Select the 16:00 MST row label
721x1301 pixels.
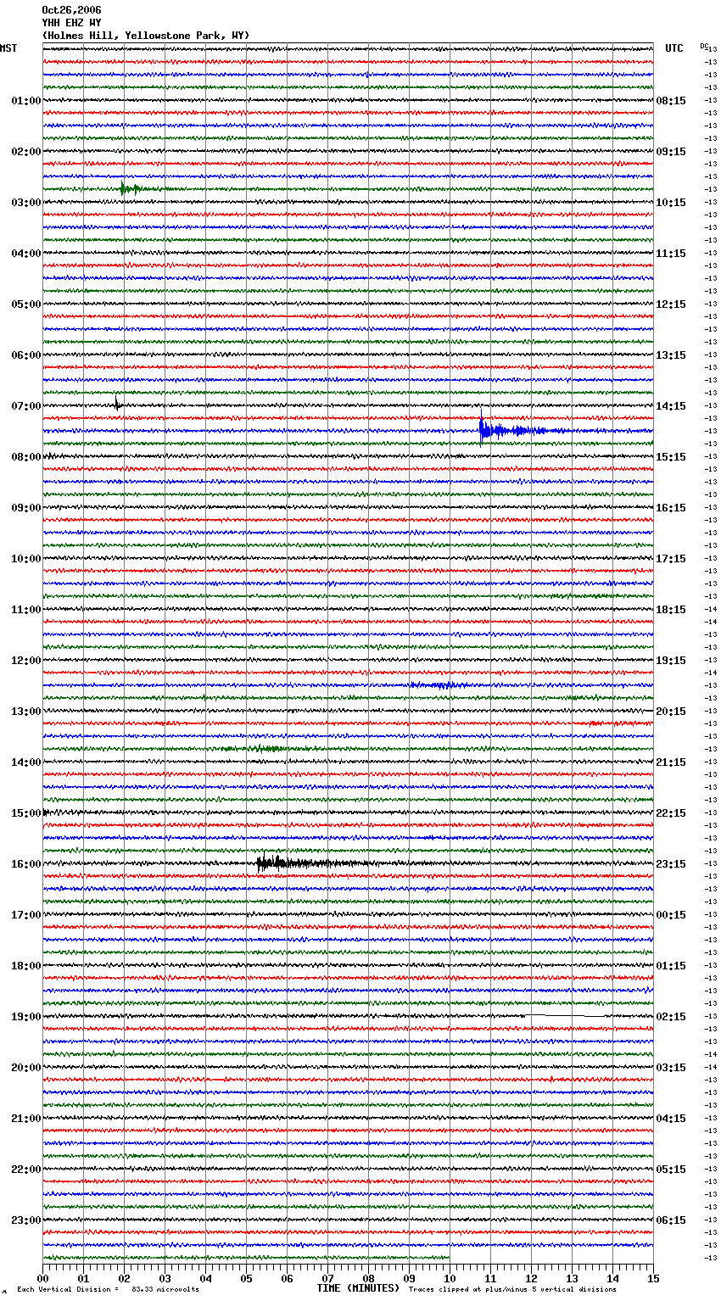click(26, 864)
